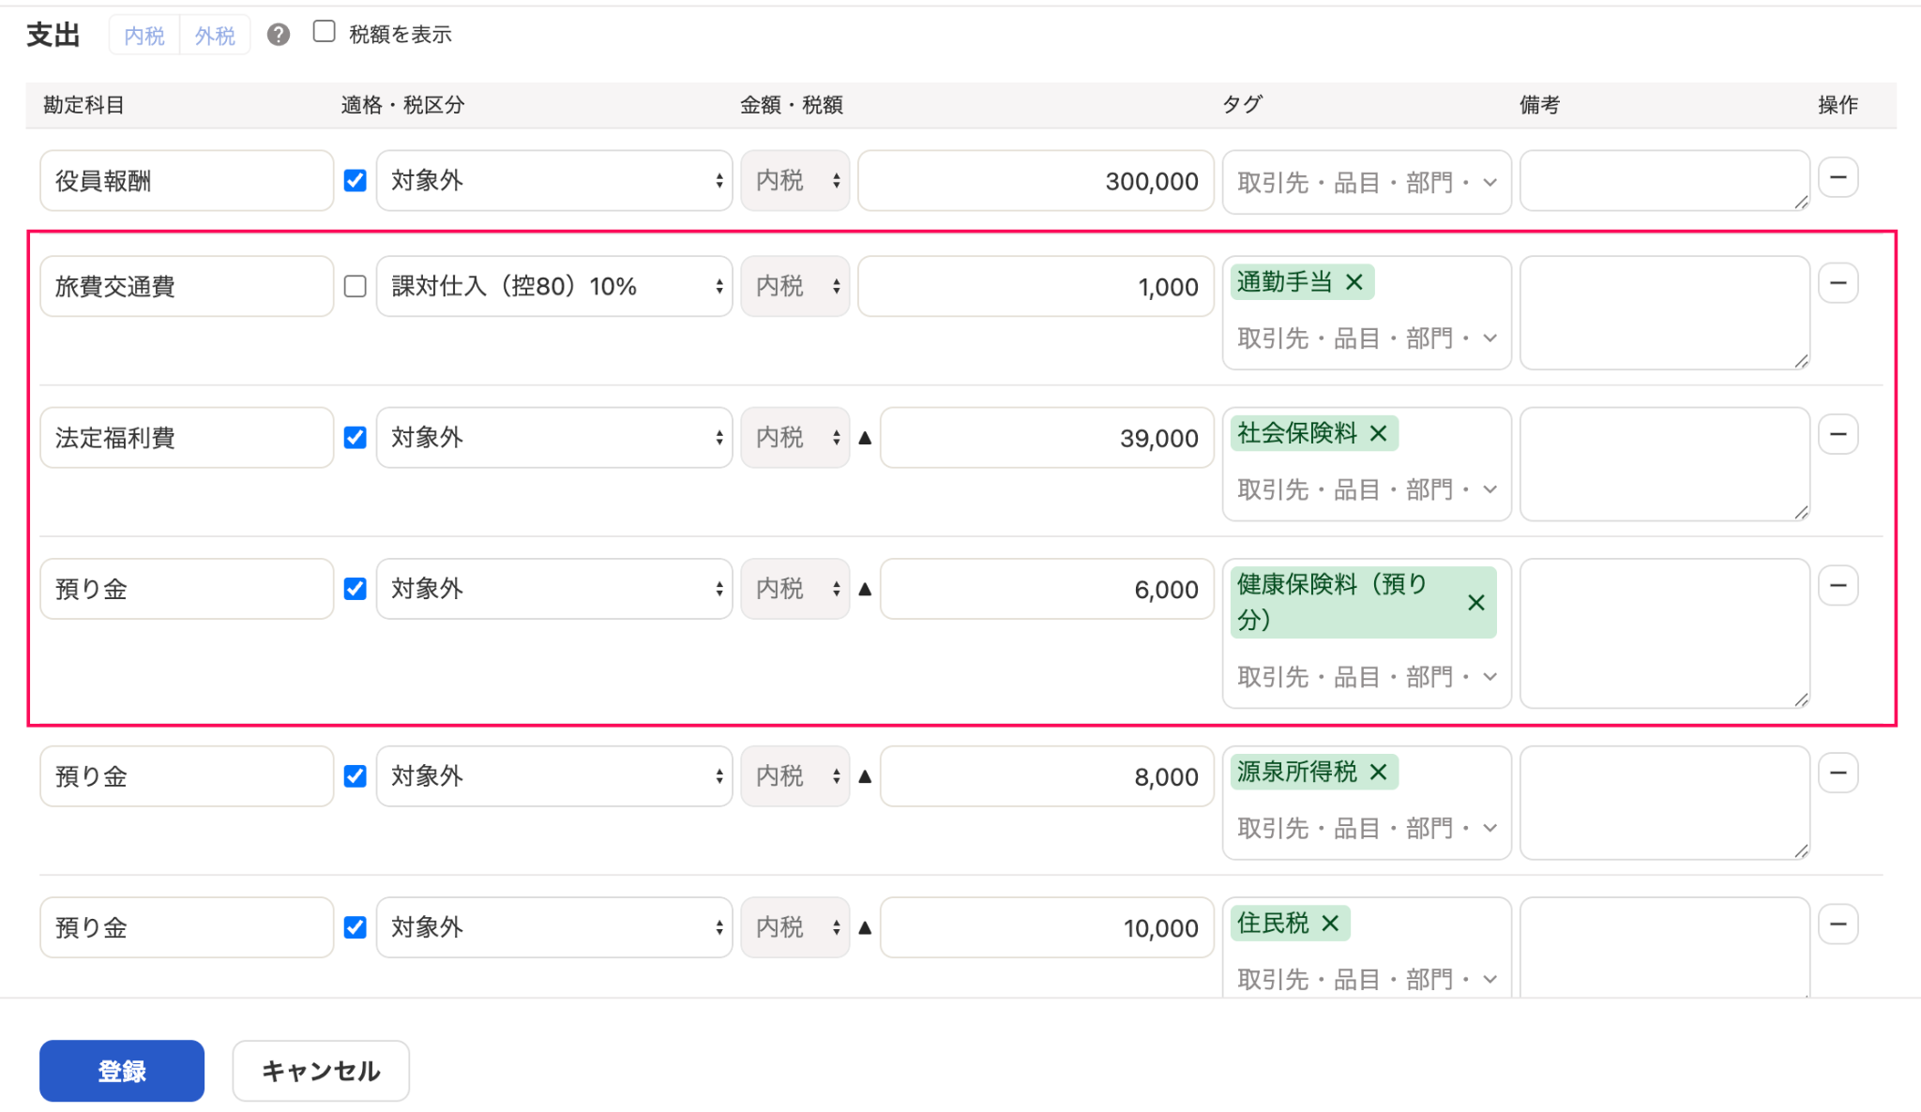Click the 備考 textarea in 旅費交通費 row

[1665, 313]
